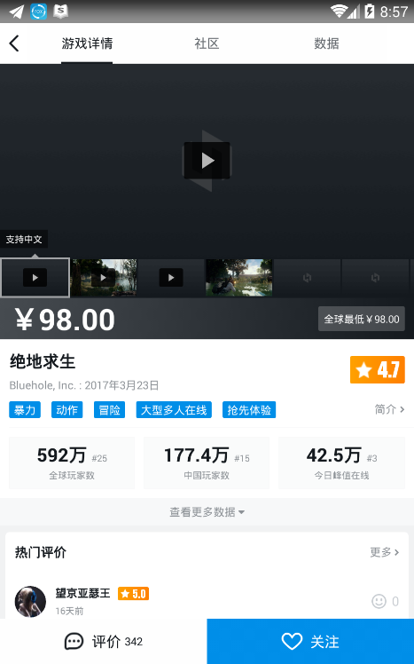Expand the 简介 introduction chevron
The image size is (414, 664).
click(389, 409)
